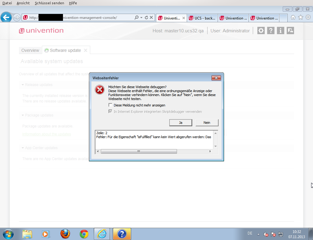Click the Univention info icon
This screenshot has height=240, width=313.
[x=280, y=30]
